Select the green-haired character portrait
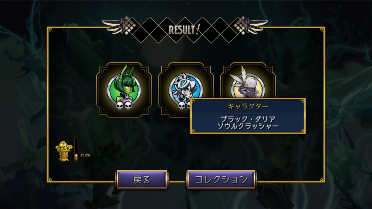 tap(124, 90)
